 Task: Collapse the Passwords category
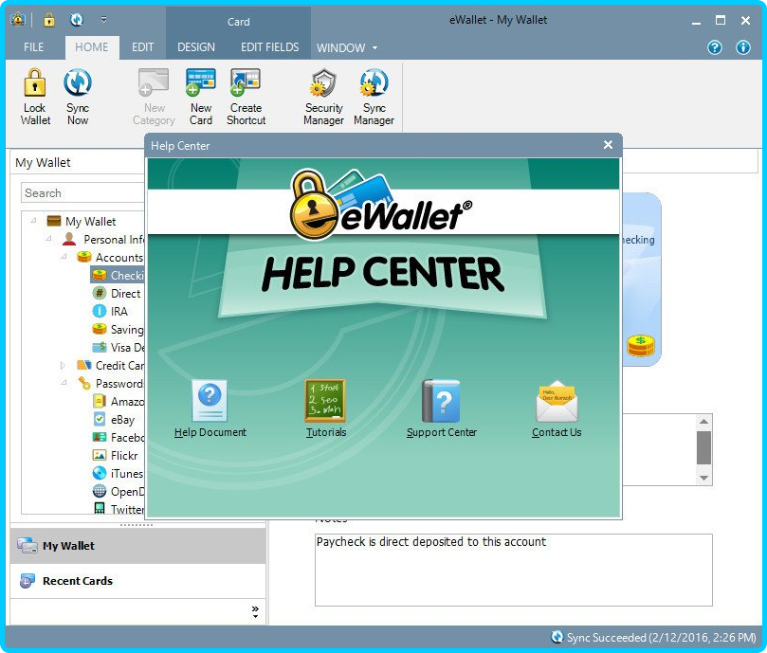click(64, 383)
